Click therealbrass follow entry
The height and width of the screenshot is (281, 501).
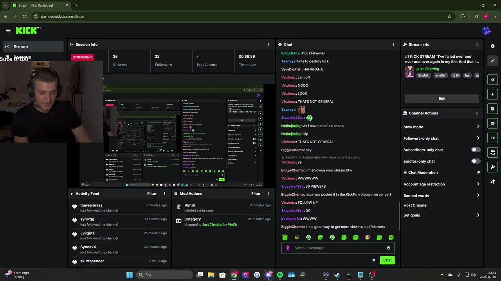pos(120,208)
